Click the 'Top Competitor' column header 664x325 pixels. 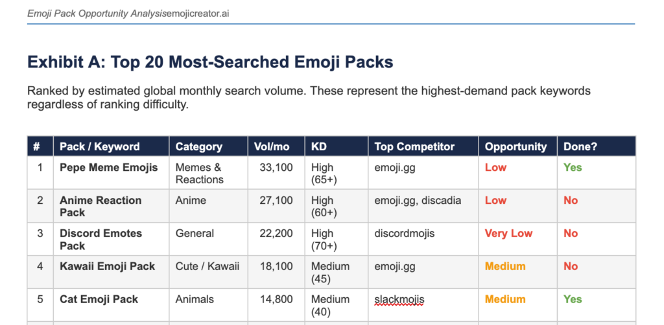click(414, 147)
